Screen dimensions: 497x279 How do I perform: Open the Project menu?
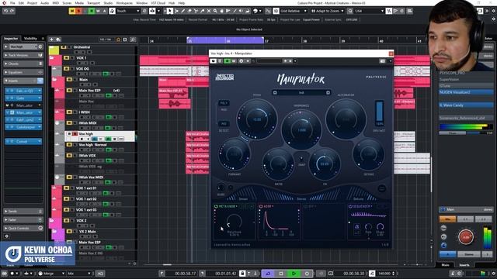pyautogui.click(x=32, y=3)
